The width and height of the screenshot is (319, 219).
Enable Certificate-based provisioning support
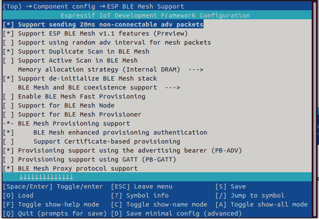point(8,141)
